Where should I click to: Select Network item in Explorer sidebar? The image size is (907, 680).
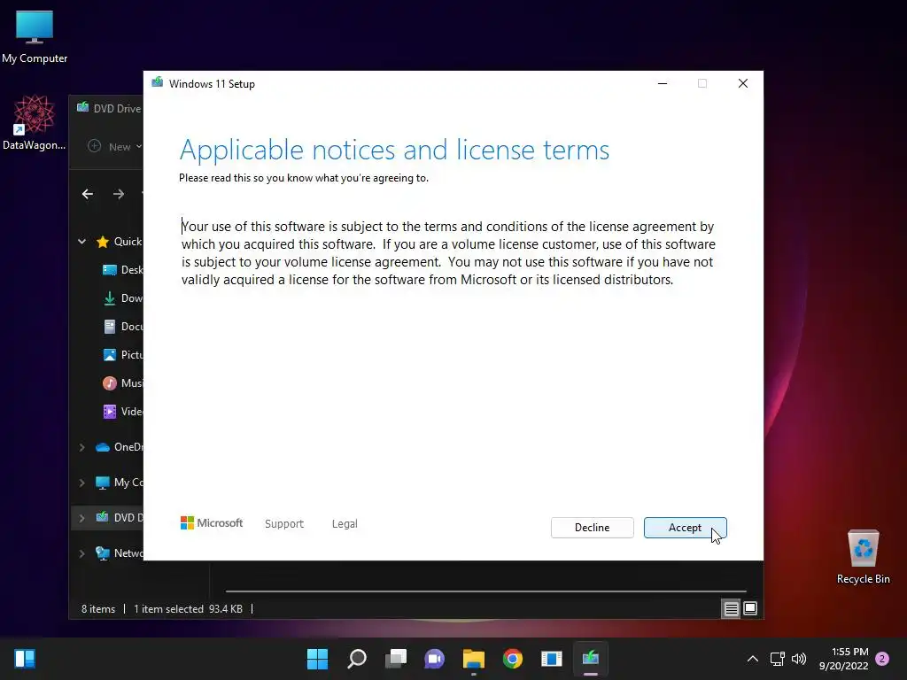point(119,553)
